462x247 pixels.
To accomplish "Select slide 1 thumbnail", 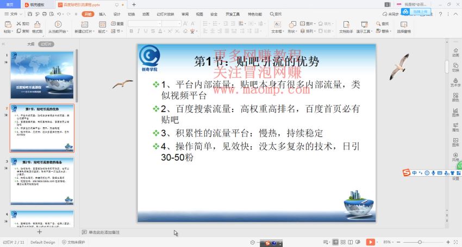I will [x=42, y=75].
